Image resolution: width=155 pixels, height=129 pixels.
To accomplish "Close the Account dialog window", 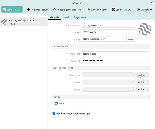I will tap(152, 2).
